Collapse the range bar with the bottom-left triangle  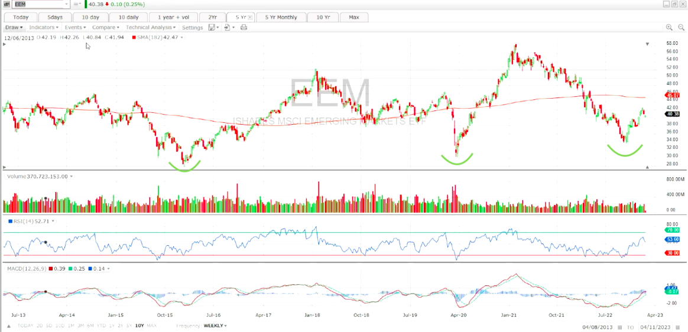8,326
